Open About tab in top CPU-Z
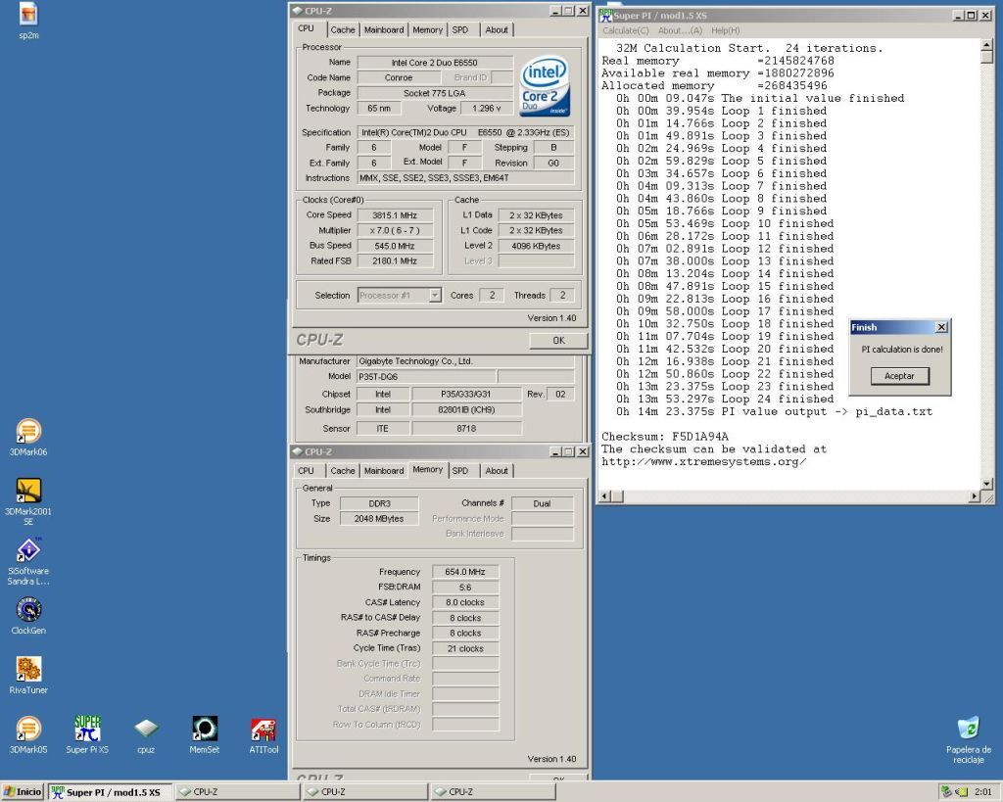This screenshot has height=802, width=1003. point(497,30)
